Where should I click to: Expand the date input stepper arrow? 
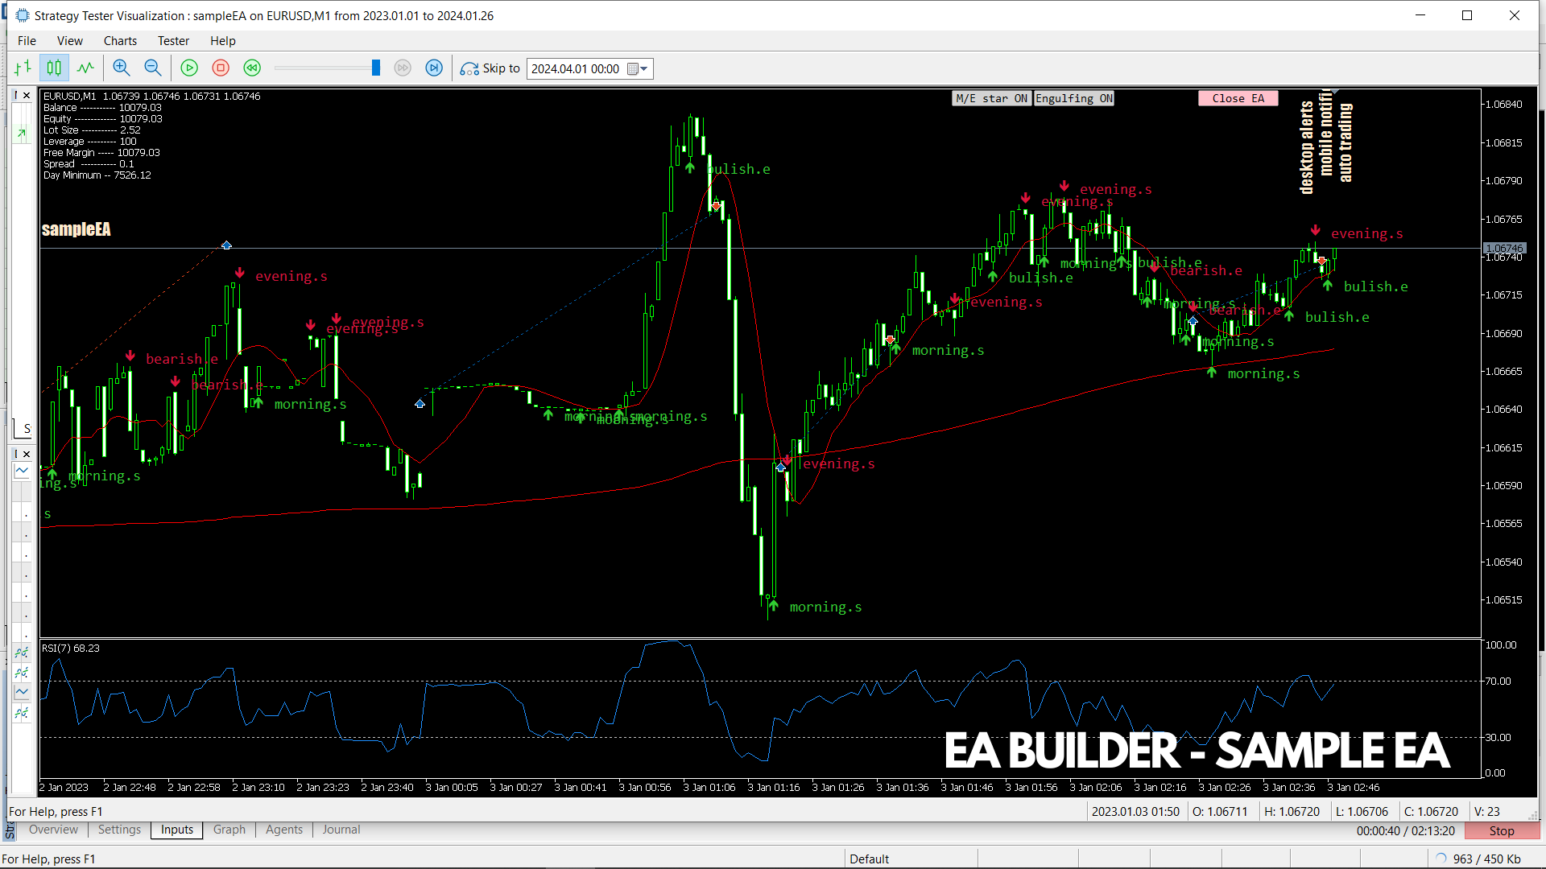(x=643, y=68)
